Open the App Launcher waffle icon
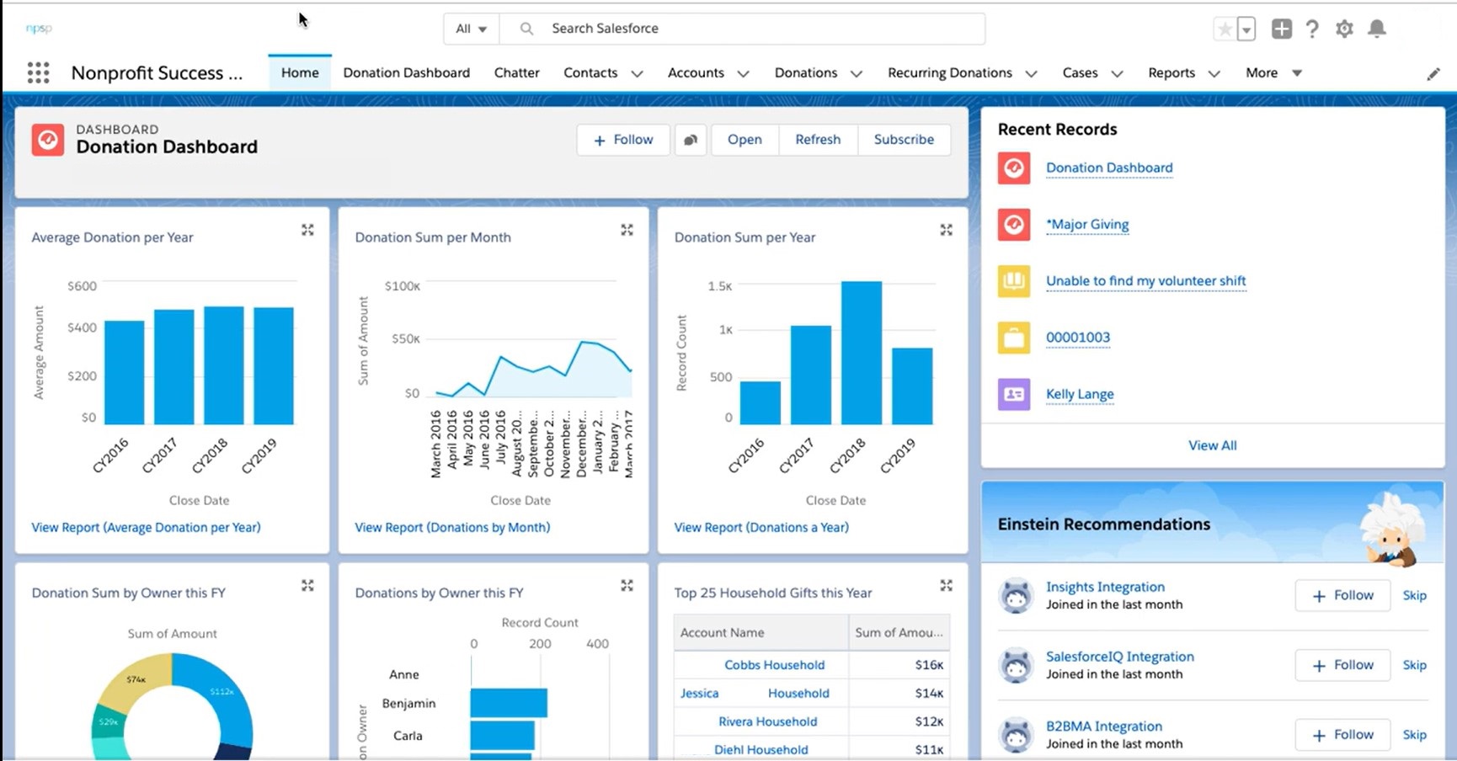Image resolution: width=1457 pixels, height=761 pixels. pyautogui.click(x=38, y=72)
